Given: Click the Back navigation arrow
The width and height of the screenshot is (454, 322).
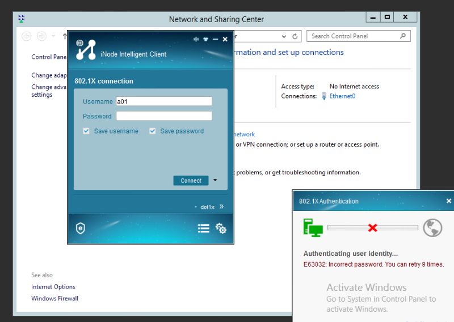Looking at the screenshot, I should tap(27, 36).
